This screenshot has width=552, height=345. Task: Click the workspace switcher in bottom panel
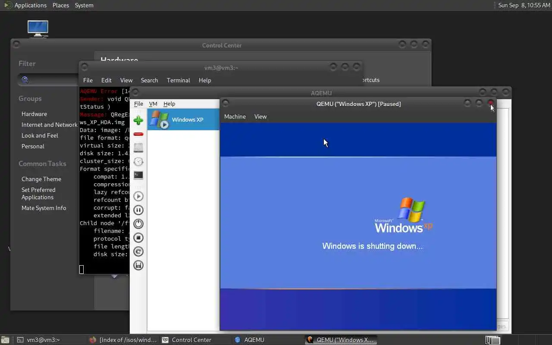493,340
